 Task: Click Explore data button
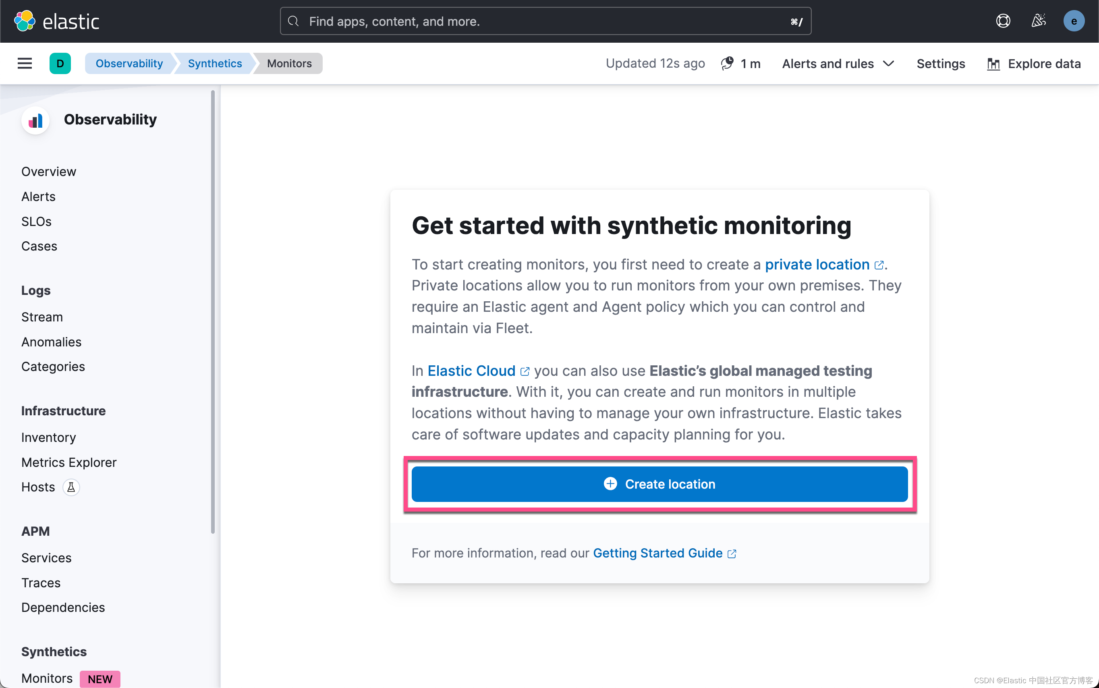tap(1034, 63)
